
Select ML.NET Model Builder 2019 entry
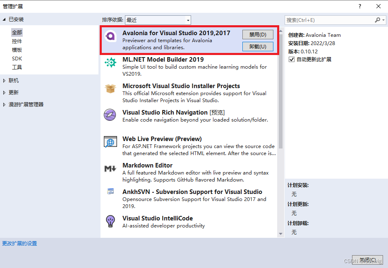pyautogui.click(x=189, y=66)
